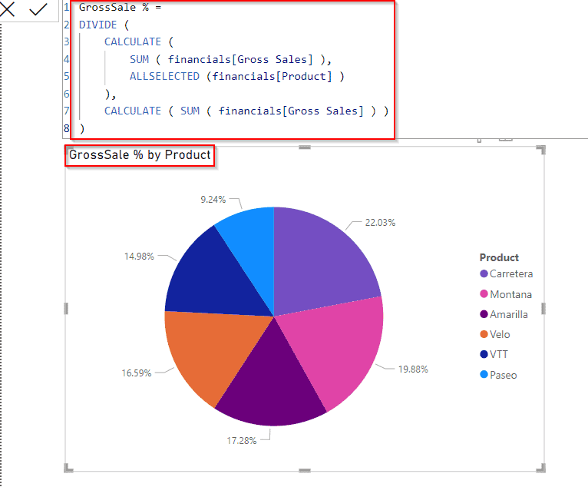Click the visual's top center resize handle
The width and height of the screenshot is (588, 487).
pyautogui.click(x=305, y=147)
